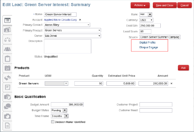
Task: Open the Applied Micro Circuits Corp link
Action: tap(60, 20)
